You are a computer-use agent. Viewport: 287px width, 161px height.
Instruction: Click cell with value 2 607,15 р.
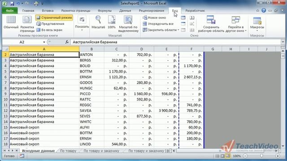point(191,77)
